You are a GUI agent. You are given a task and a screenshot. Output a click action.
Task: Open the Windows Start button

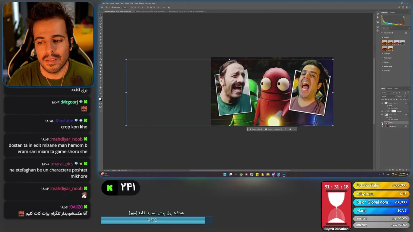tap(225, 175)
